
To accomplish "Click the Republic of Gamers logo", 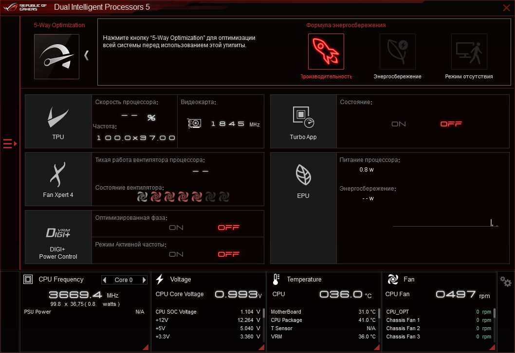I will click(x=25, y=7).
